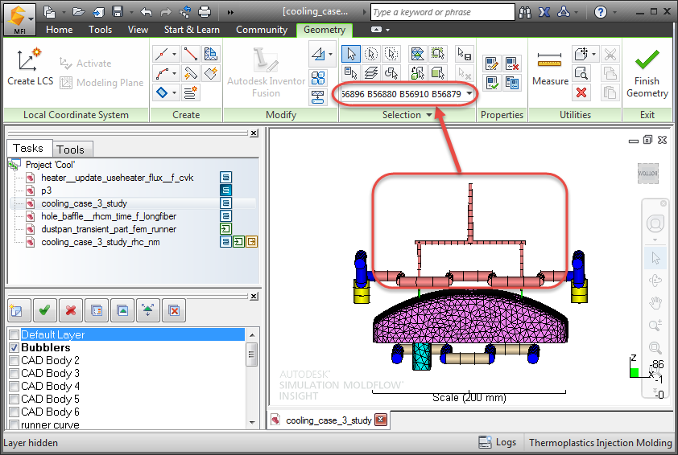Screen dimensions: 678x455
Task: Click the Expand Layer icon
Action: (148, 310)
